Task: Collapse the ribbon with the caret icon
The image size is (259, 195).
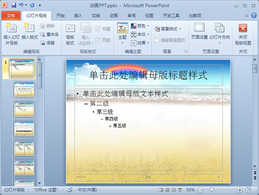Action: [x=246, y=16]
